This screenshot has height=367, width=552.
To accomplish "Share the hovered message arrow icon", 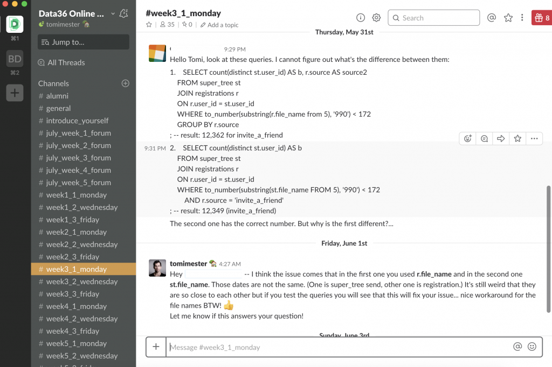I will pos(501,138).
